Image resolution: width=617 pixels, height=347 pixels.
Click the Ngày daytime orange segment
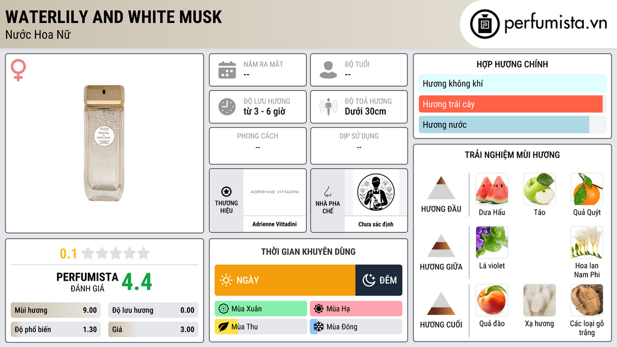click(285, 280)
